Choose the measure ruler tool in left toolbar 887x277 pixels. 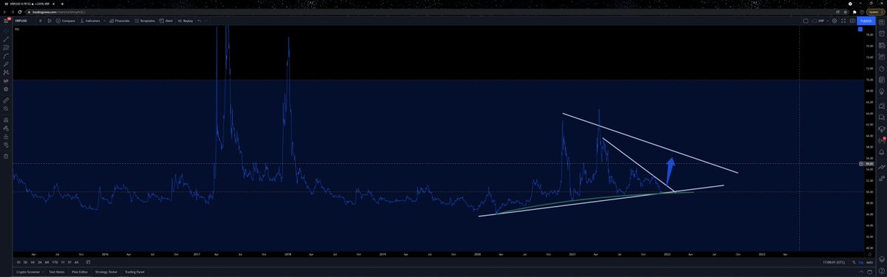point(6,100)
